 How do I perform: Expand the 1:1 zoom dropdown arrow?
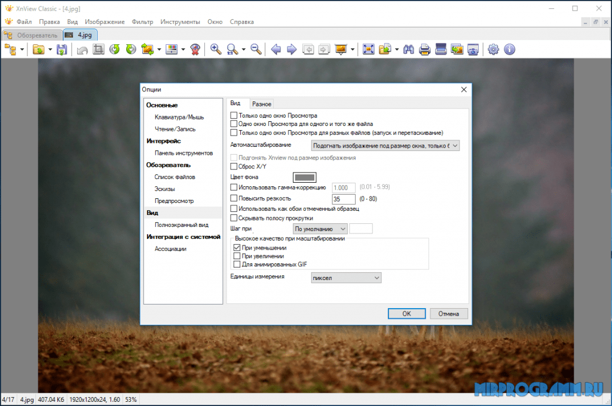click(x=244, y=50)
